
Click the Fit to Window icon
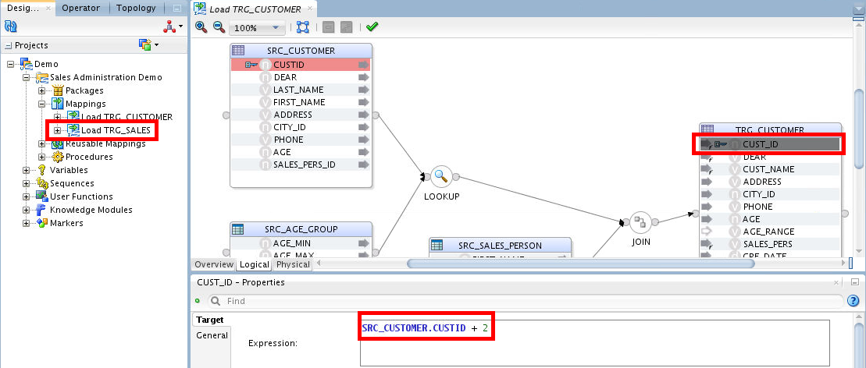tap(303, 27)
